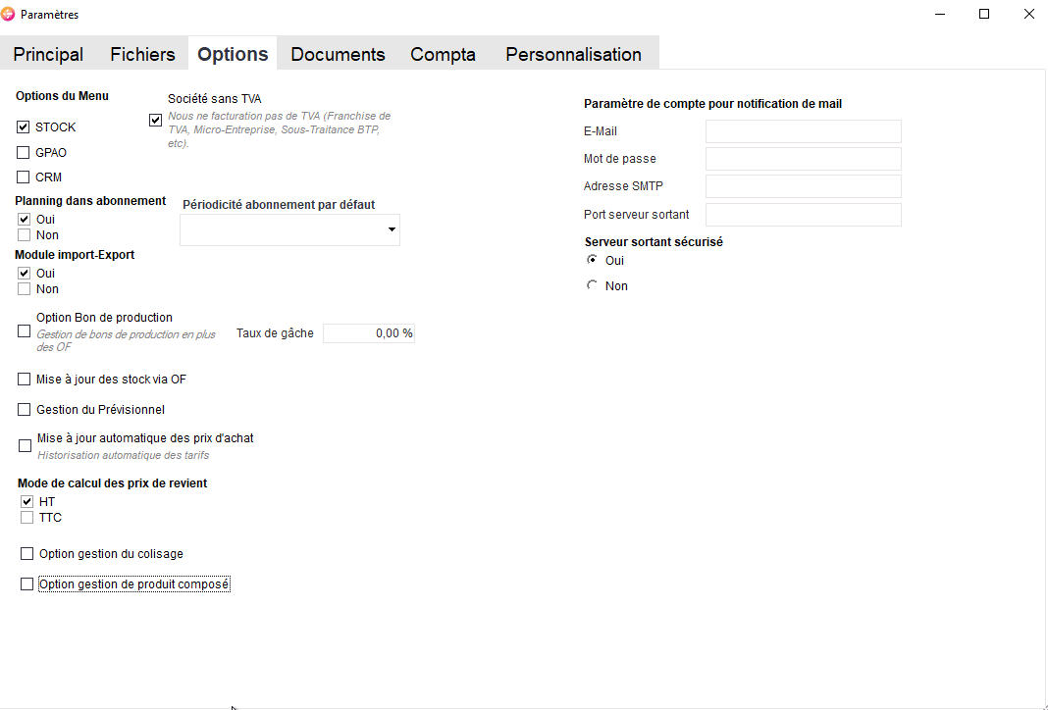This screenshot has width=1048, height=710.
Task: Enable Option Bon de production
Action: [25, 331]
